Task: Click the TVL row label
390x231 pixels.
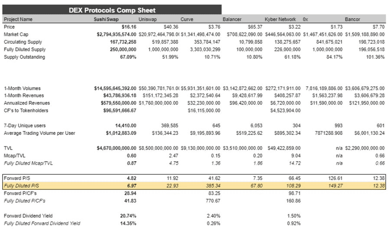Action: (x=8, y=148)
